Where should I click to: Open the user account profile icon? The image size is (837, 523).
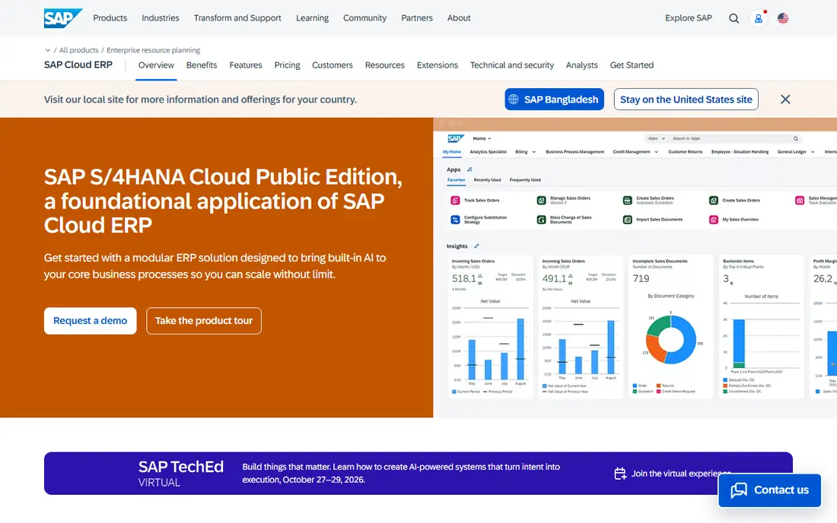click(758, 18)
